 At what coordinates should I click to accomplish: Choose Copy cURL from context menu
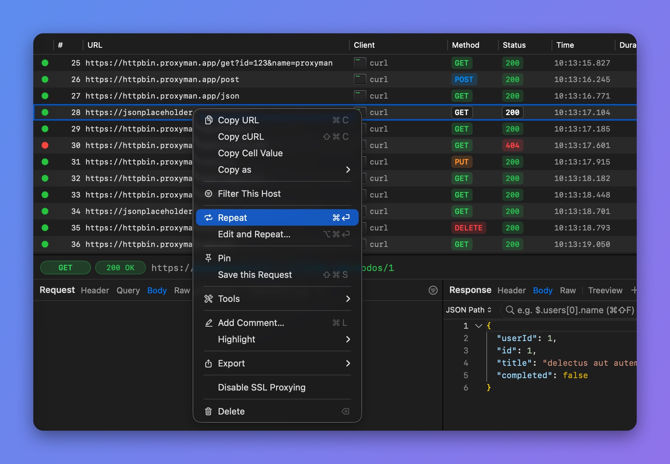277,137
